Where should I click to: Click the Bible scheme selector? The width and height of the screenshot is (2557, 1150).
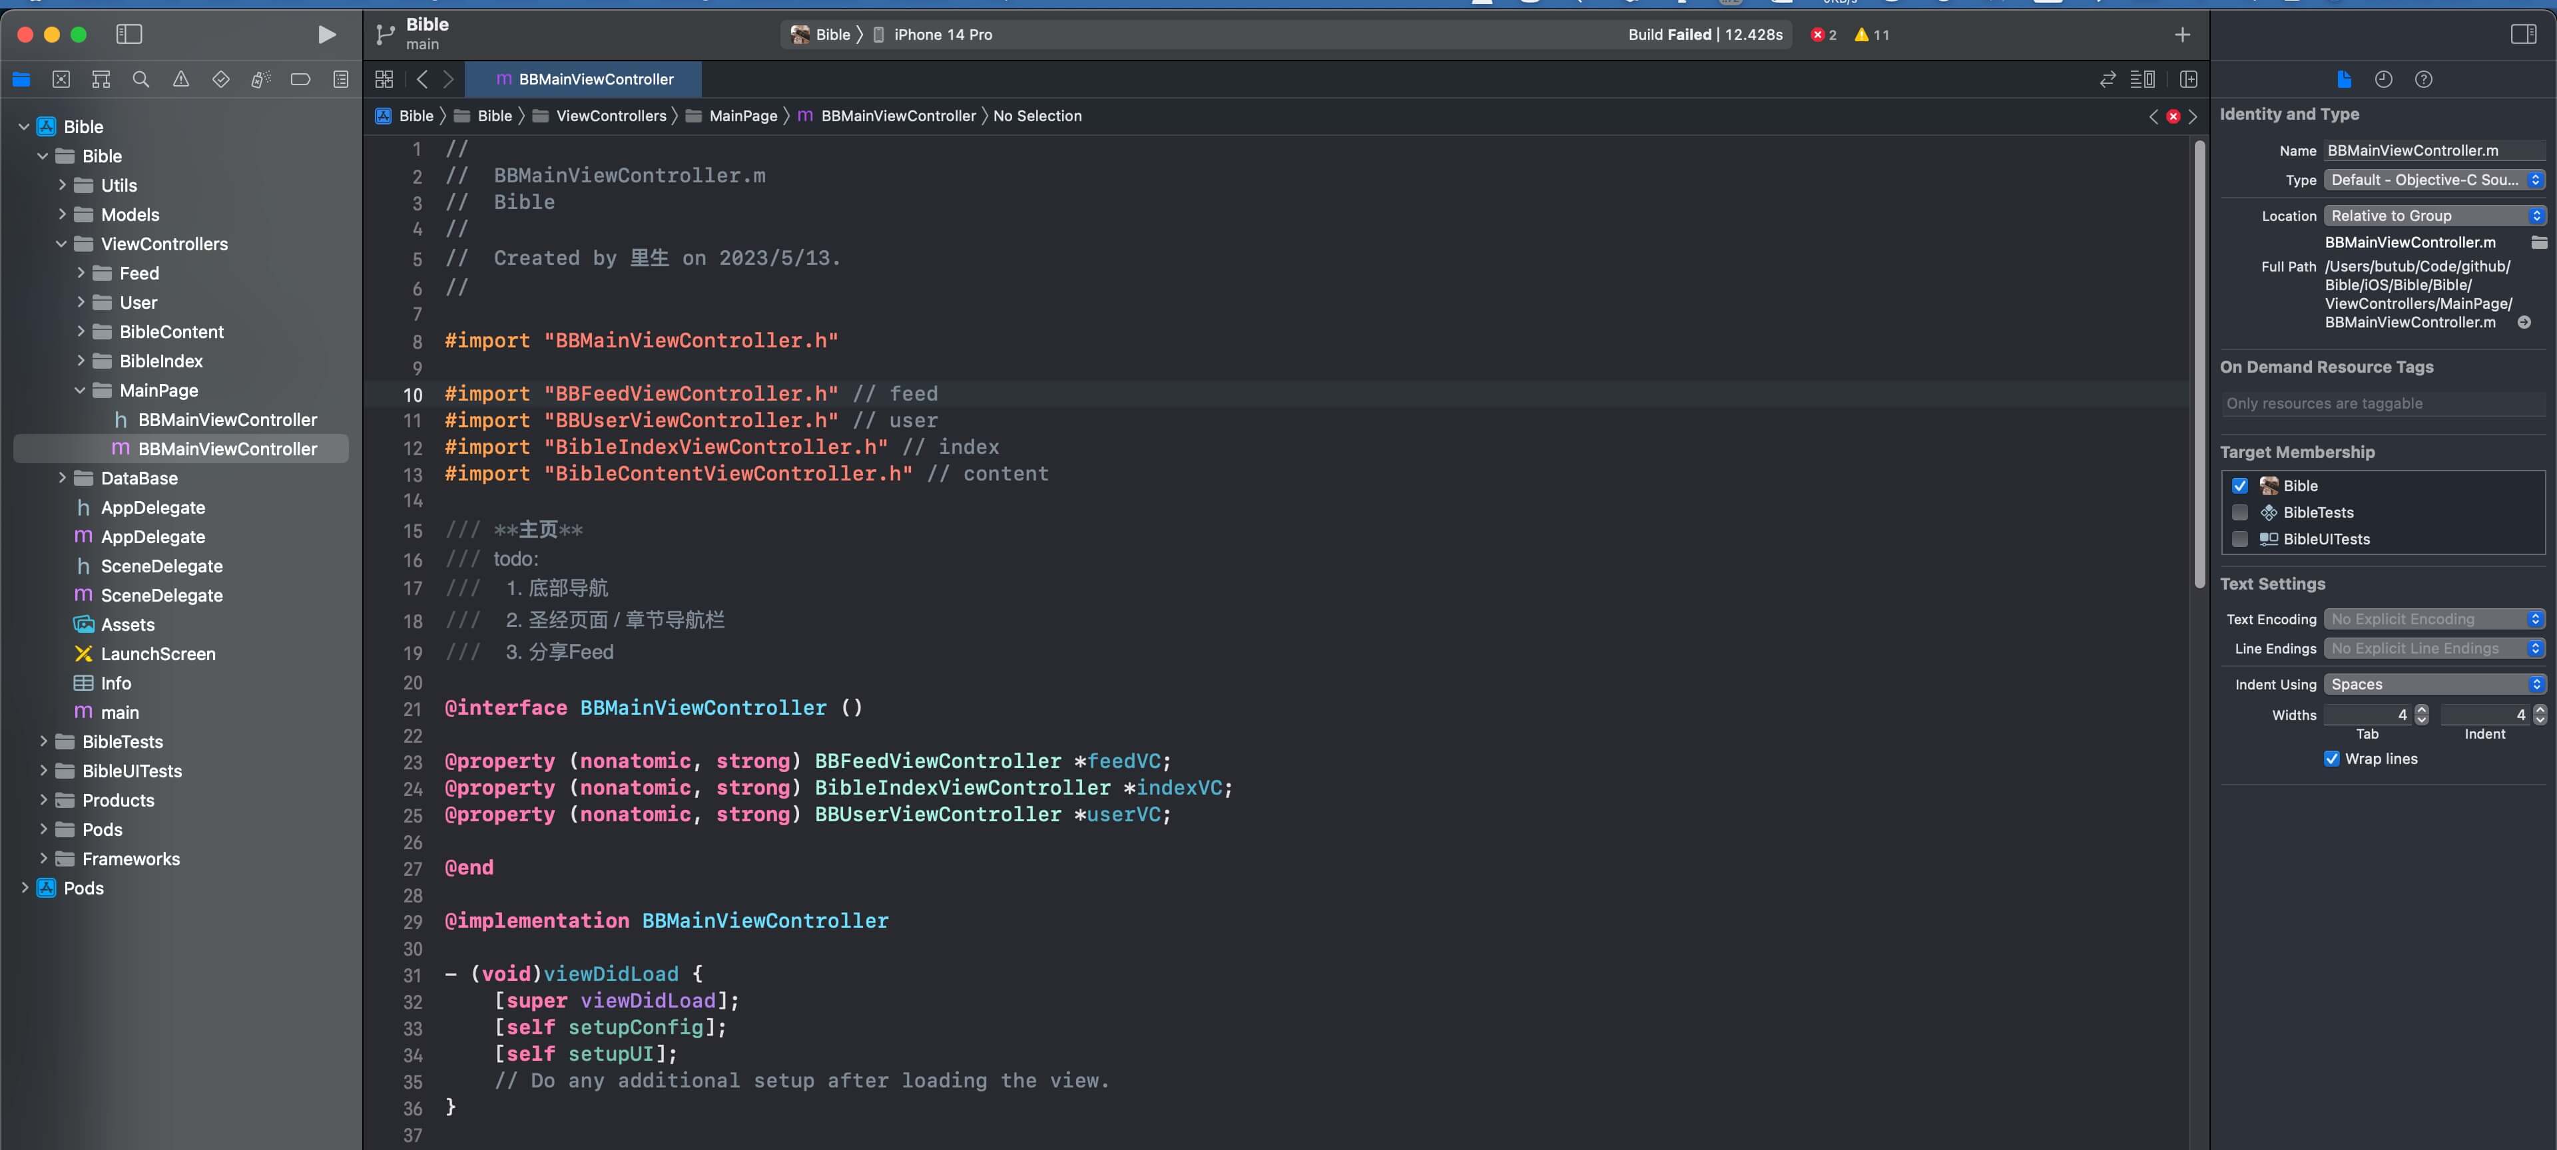tap(820, 35)
